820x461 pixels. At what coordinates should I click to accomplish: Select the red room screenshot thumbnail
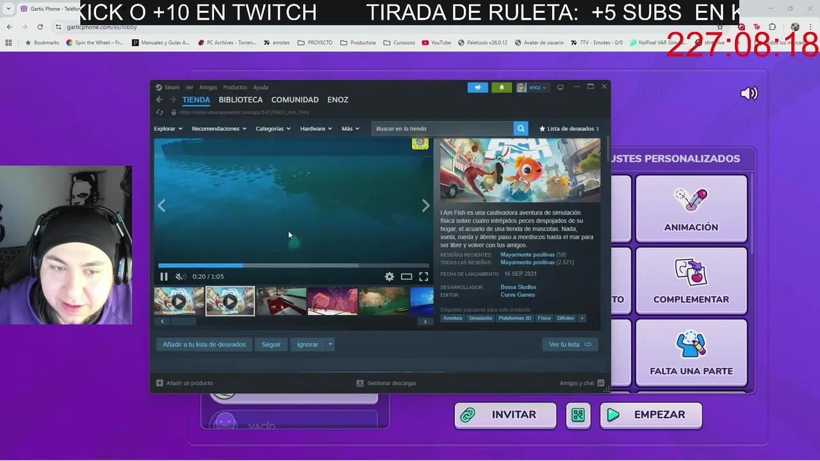(281, 301)
